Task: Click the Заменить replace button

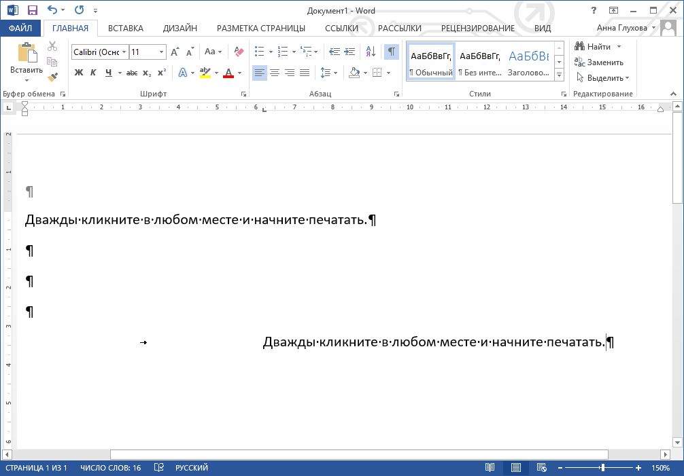Action: tap(599, 62)
